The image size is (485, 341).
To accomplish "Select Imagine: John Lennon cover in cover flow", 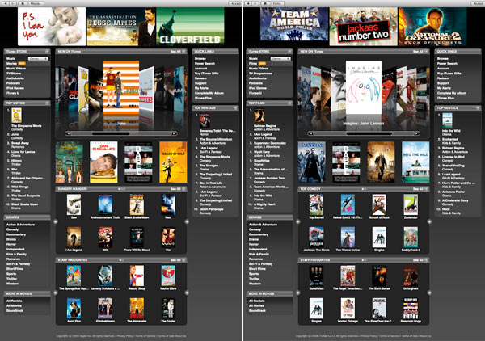I will 364,87.
